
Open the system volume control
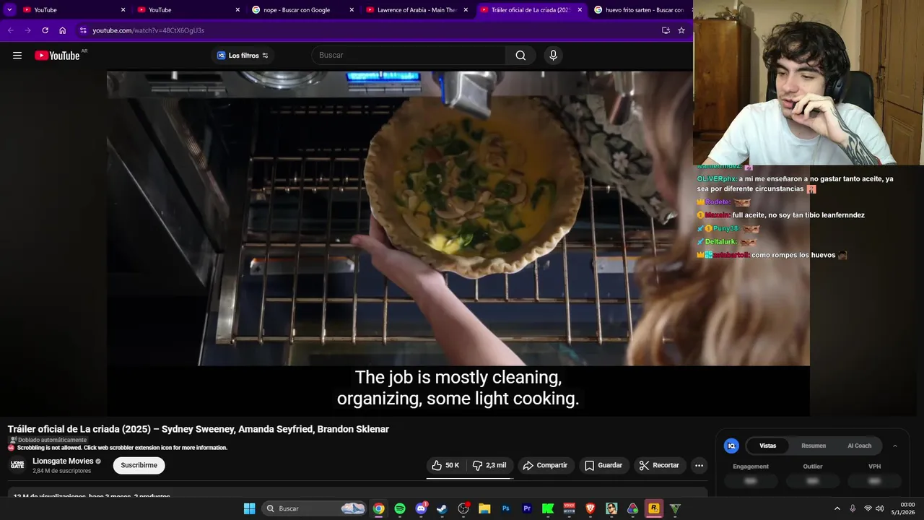(x=879, y=508)
